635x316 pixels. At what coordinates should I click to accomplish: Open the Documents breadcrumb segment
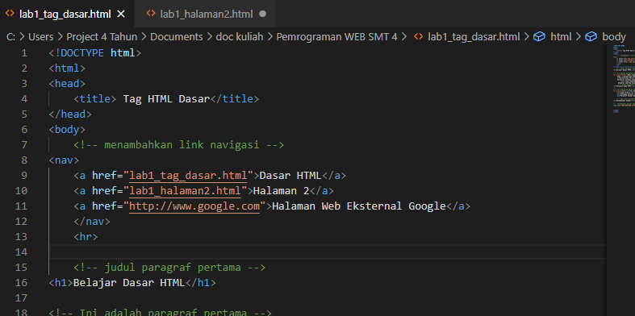click(177, 37)
